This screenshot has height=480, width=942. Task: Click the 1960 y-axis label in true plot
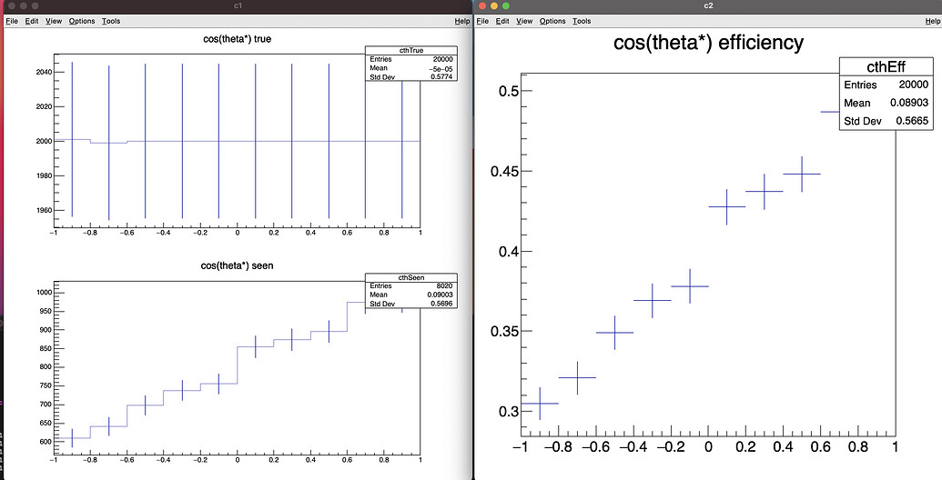(x=44, y=211)
